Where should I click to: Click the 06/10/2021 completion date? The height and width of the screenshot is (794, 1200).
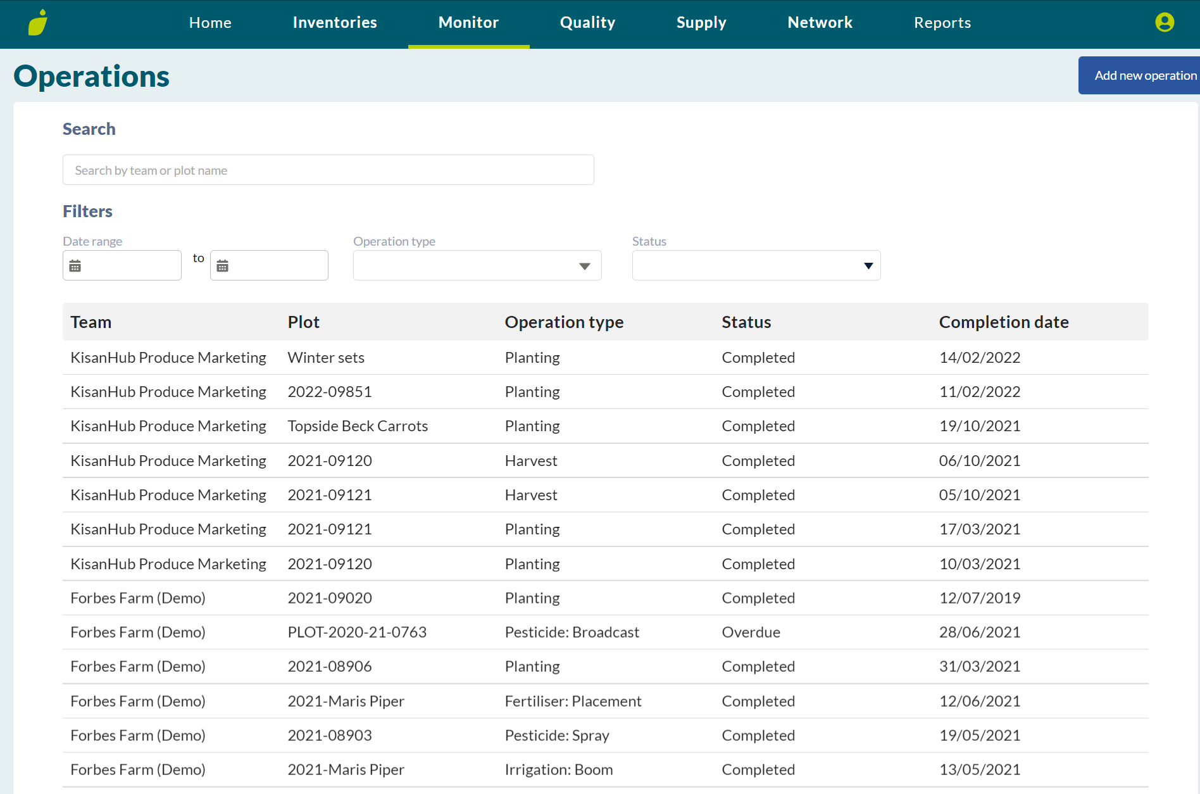pos(980,461)
